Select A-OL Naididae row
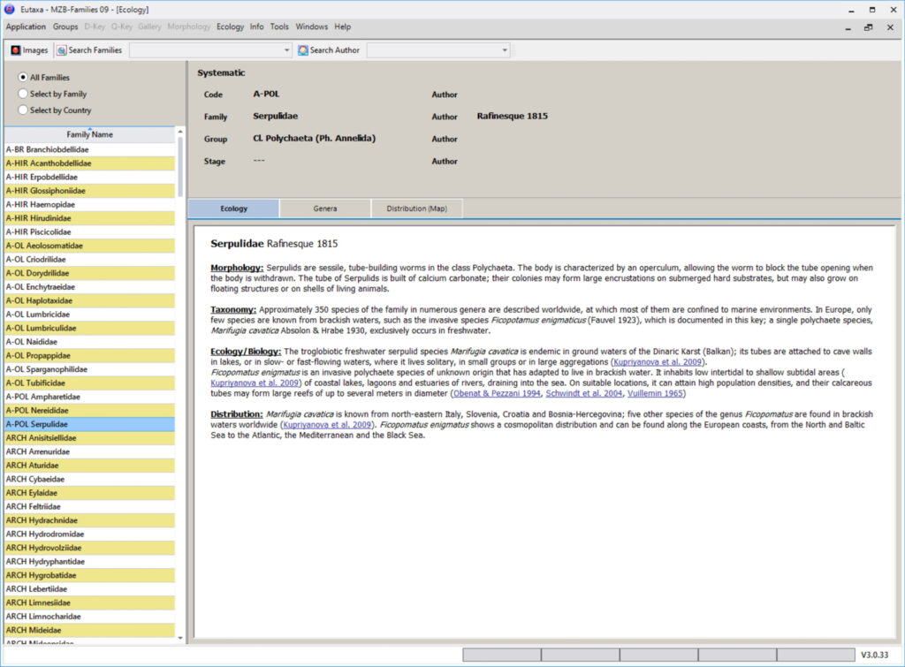 coord(89,342)
